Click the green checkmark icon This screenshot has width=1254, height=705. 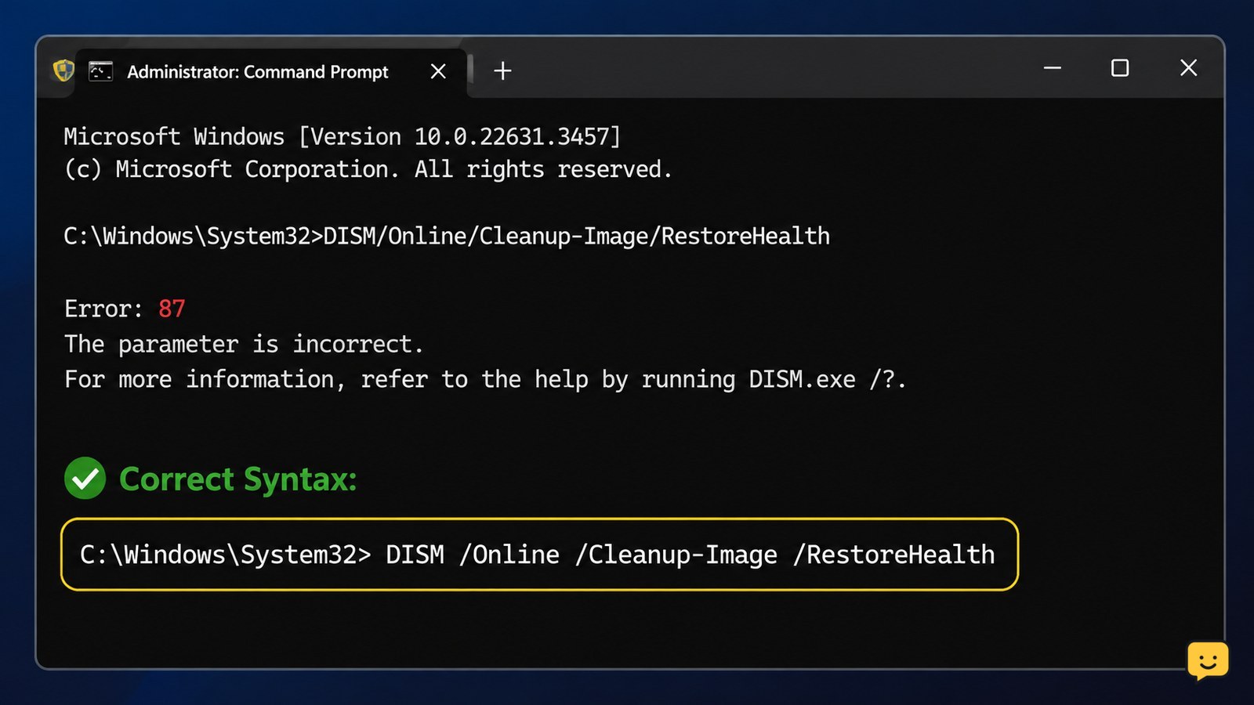pos(85,478)
